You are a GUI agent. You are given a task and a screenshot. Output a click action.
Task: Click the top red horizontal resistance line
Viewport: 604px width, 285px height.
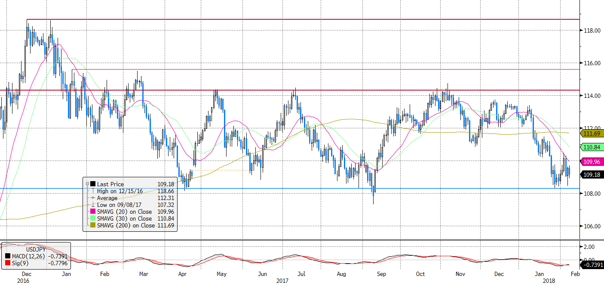(301, 19)
